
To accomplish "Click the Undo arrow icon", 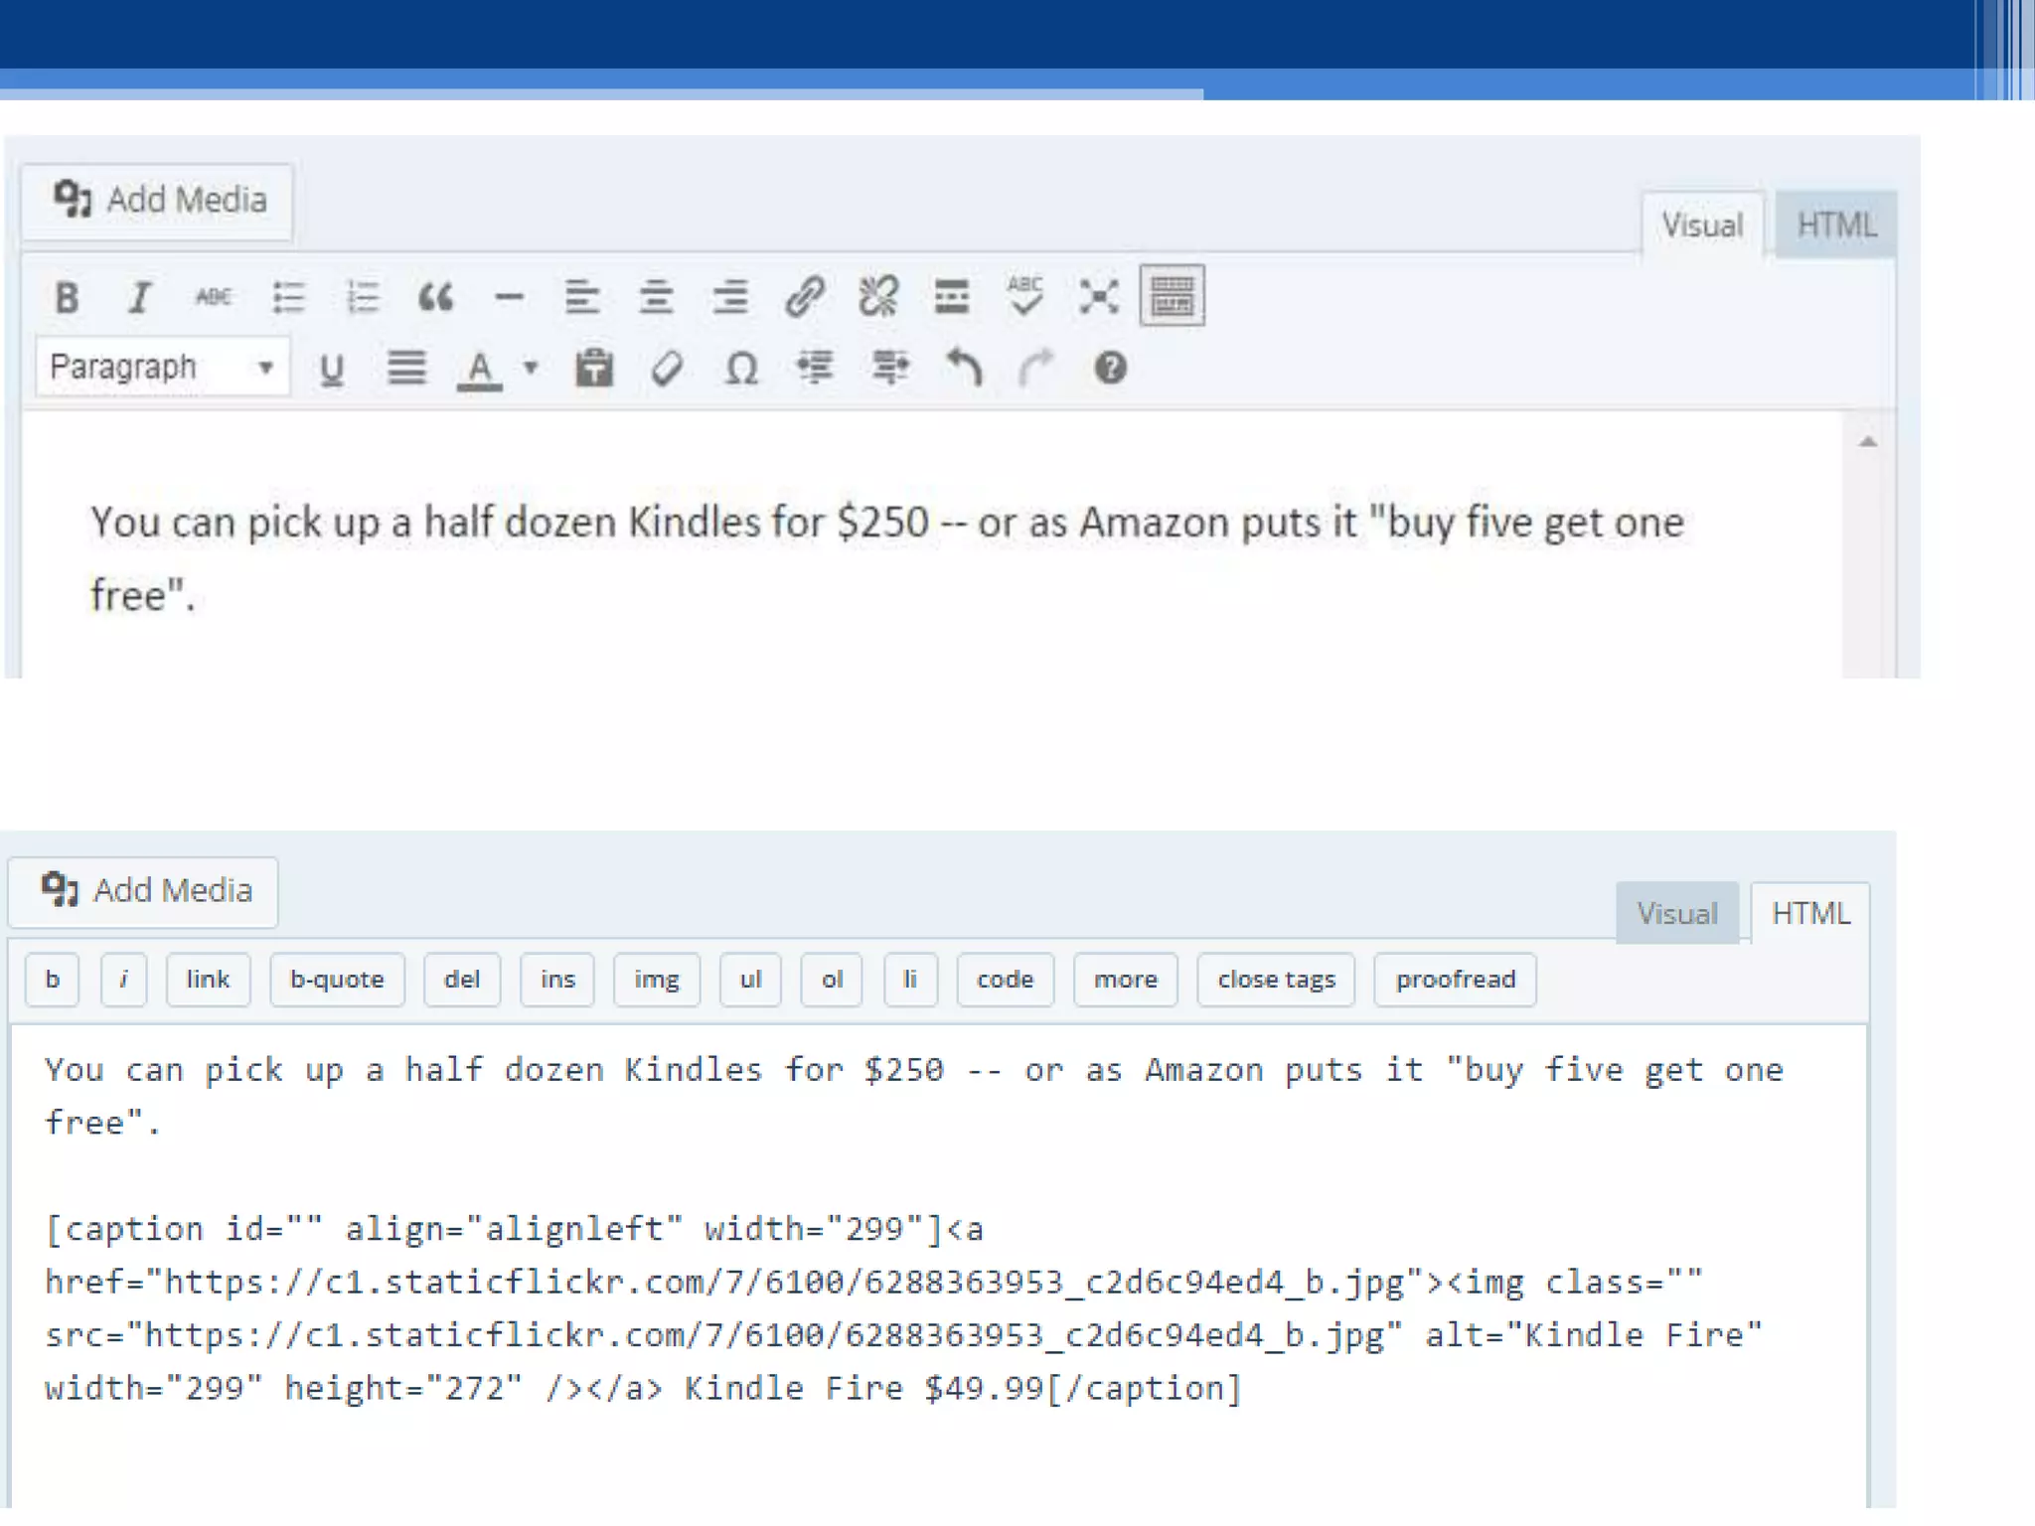I will [963, 368].
